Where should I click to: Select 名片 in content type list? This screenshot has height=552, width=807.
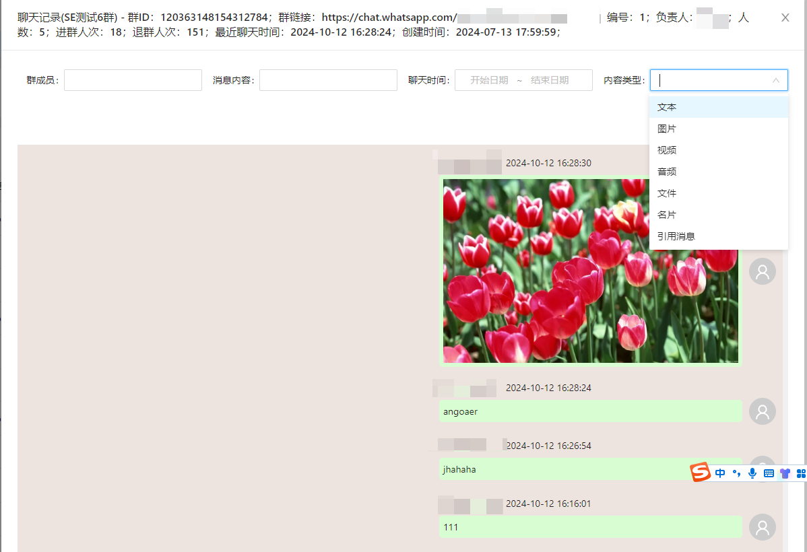719,215
